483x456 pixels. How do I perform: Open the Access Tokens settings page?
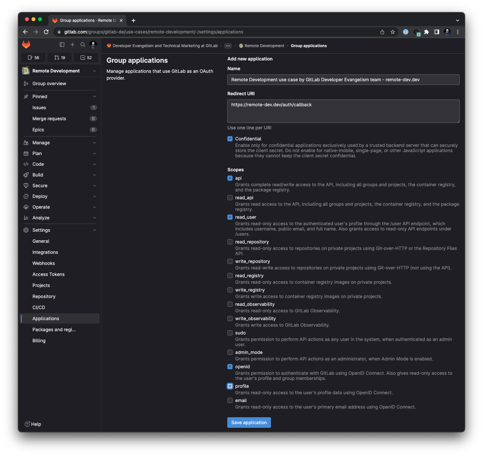pyautogui.click(x=48, y=274)
